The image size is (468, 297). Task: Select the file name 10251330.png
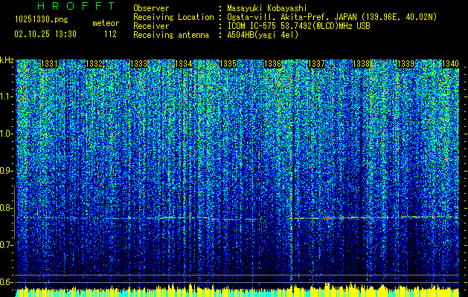tap(42, 20)
